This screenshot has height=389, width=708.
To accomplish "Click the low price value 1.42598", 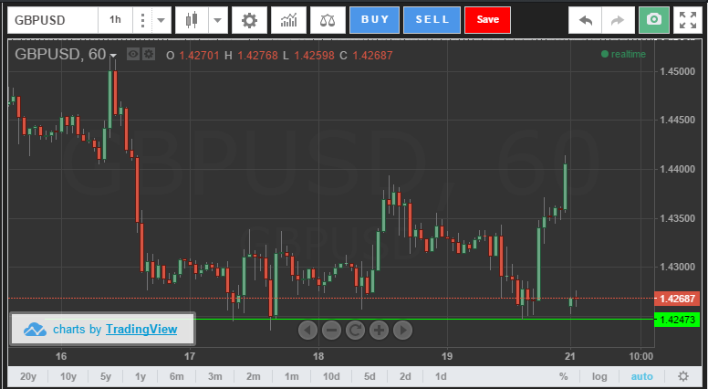I will tap(314, 56).
